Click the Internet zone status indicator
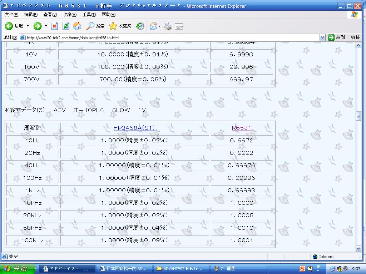The width and height of the screenshot is (366, 274). tap(323, 257)
